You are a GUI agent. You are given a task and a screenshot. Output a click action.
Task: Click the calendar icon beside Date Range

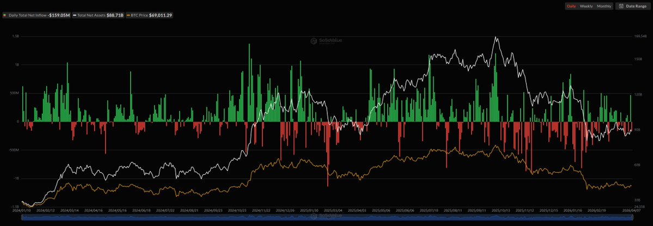click(621, 6)
